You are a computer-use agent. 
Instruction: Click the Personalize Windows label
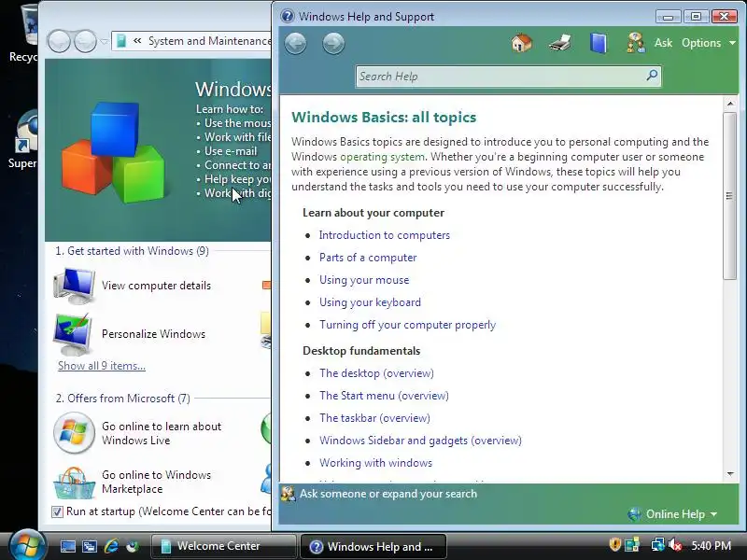(153, 334)
